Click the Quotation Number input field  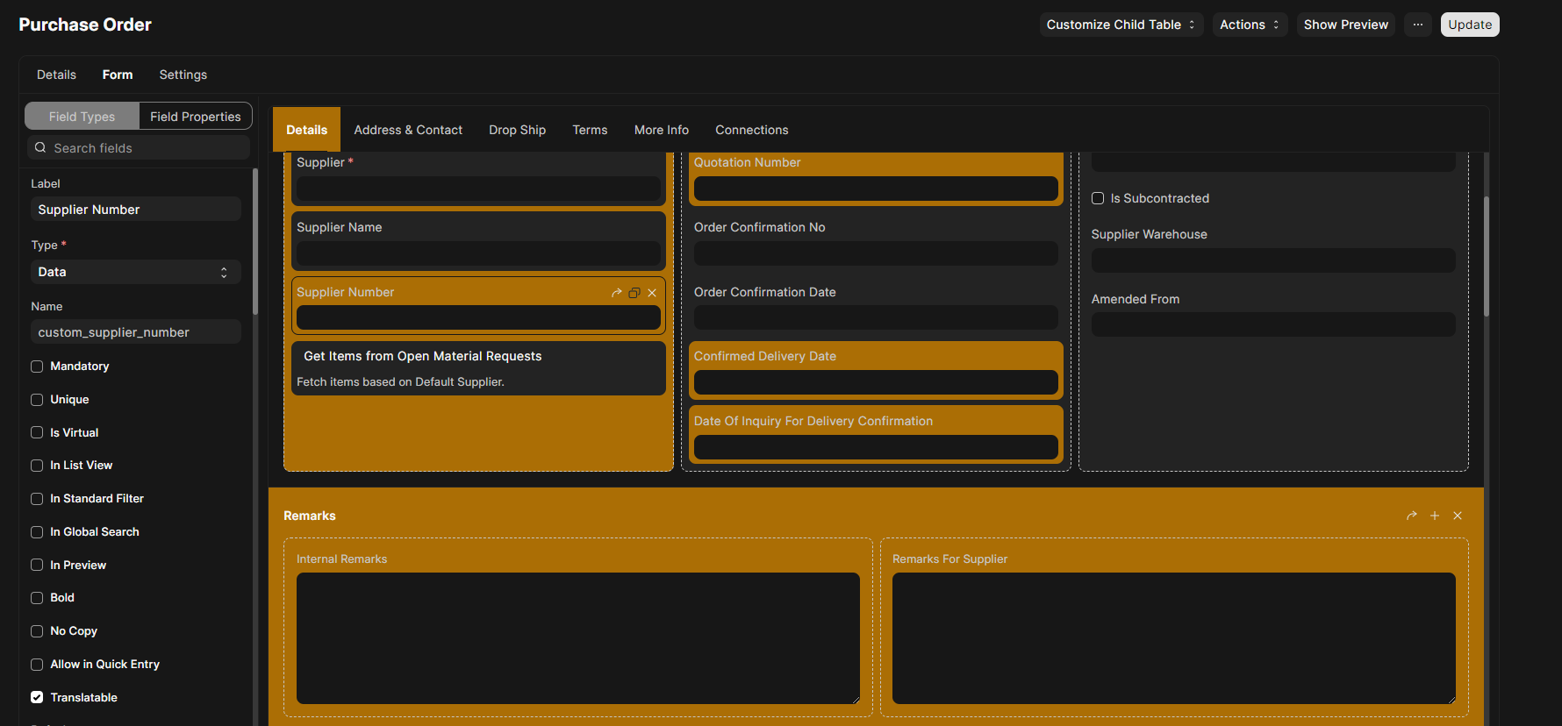click(x=876, y=189)
